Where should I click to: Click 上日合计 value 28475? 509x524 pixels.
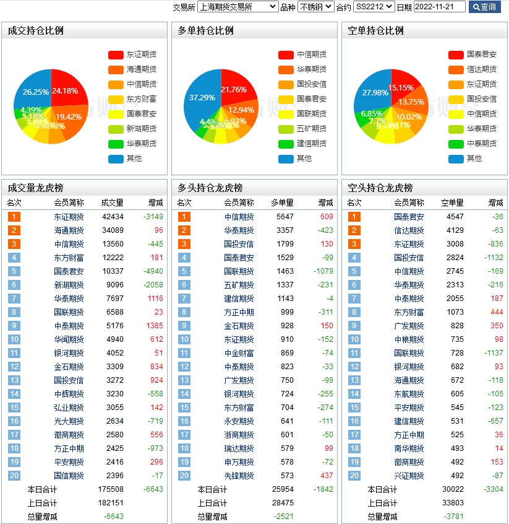click(x=283, y=503)
